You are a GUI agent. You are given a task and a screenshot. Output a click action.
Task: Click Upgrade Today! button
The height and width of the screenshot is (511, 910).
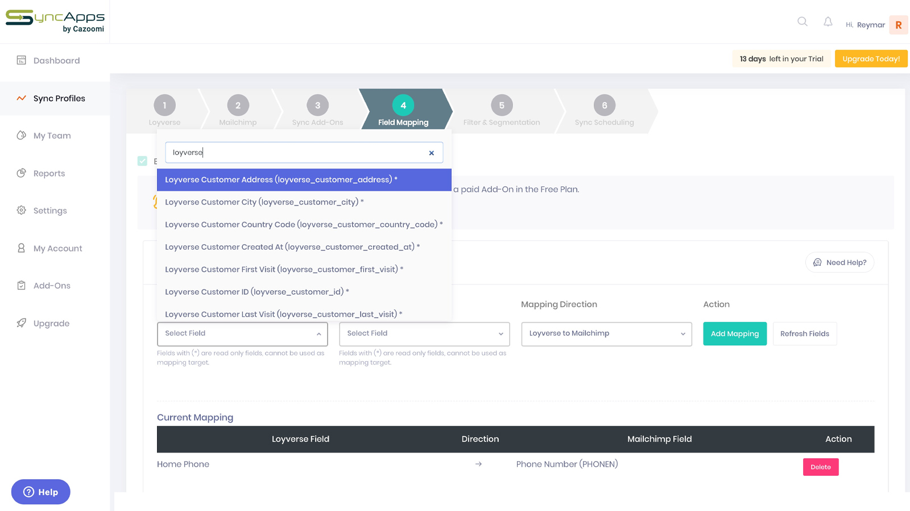[x=870, y=59]
